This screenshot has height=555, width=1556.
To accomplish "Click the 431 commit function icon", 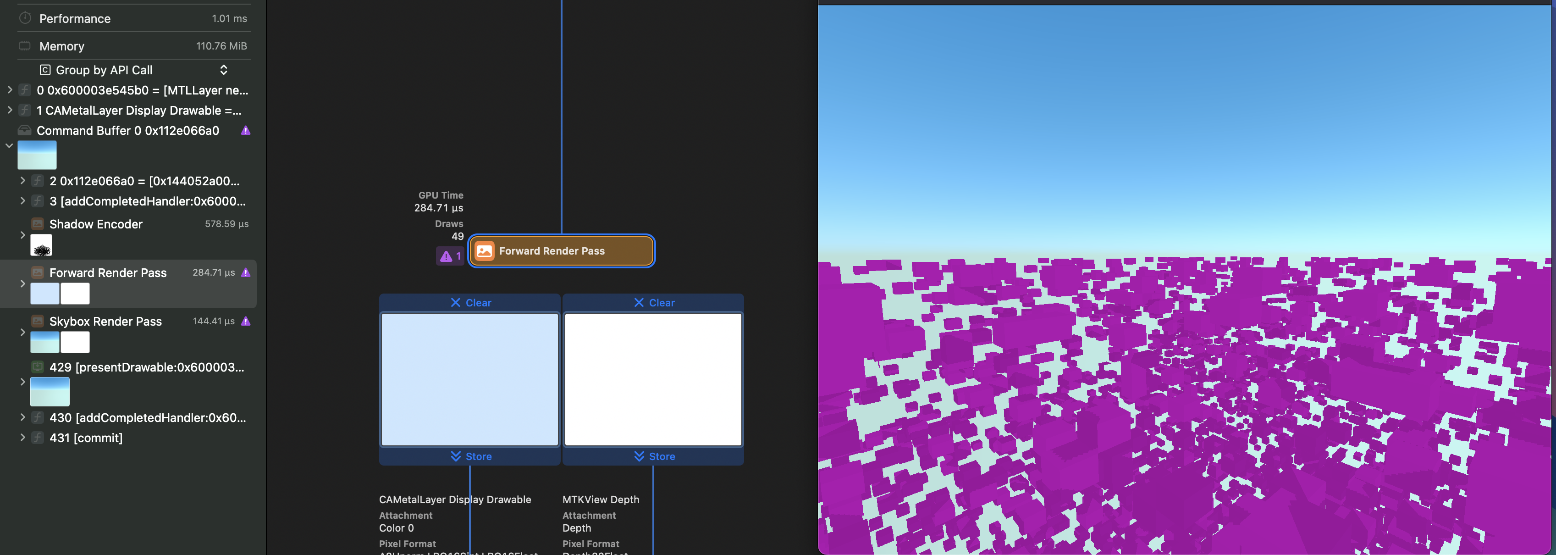I will (x=38, y=437).
